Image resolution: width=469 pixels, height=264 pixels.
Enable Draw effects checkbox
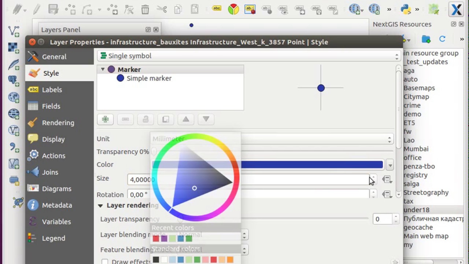click(105, 262)
